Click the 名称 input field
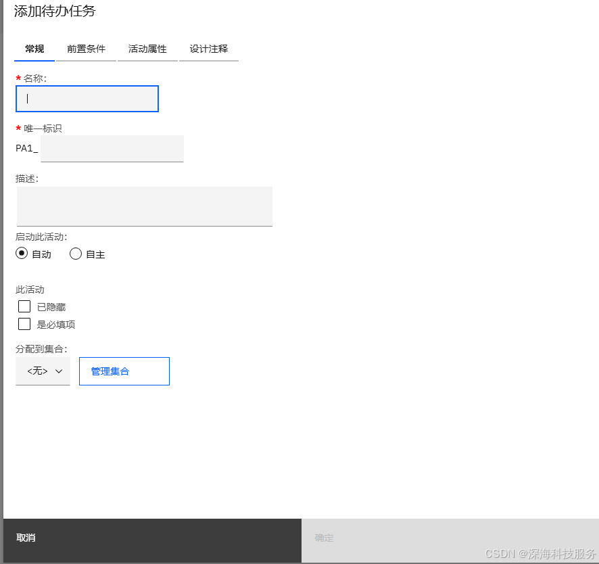 tap(87, 99)
